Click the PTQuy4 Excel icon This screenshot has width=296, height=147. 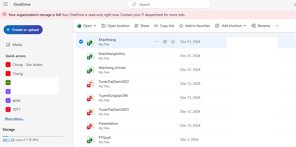[90, 140]
